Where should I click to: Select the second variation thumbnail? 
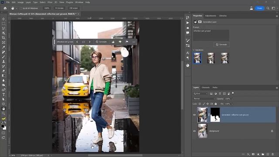211,58
